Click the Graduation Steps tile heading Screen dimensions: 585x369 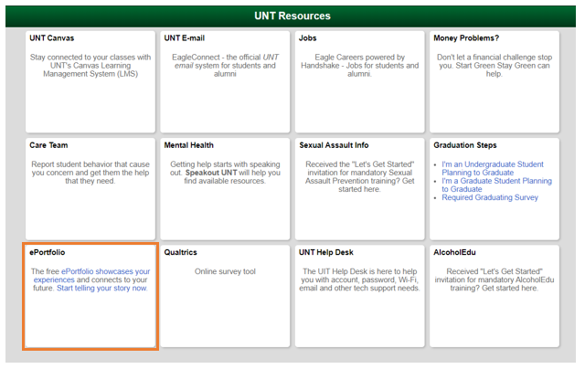465,145
